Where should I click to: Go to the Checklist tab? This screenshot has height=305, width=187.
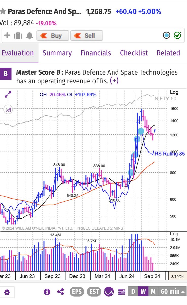(x=134, y=53)
